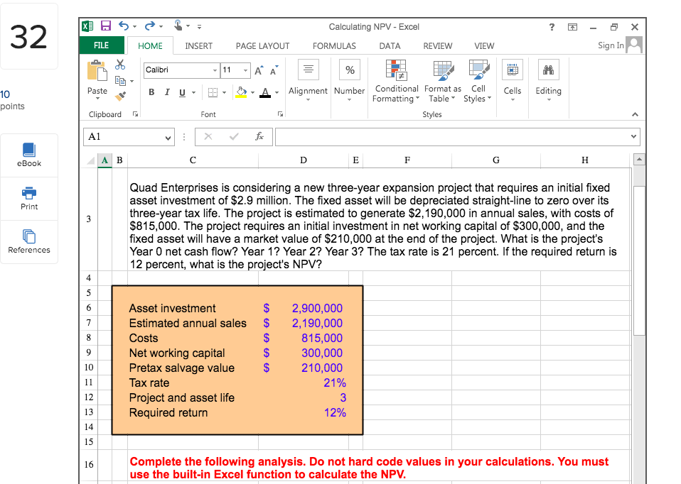Click the Save icon on the Quick Access Toolbar
Image resolution: width=681 pixels, height=484 pixels.
click(107, 26)
